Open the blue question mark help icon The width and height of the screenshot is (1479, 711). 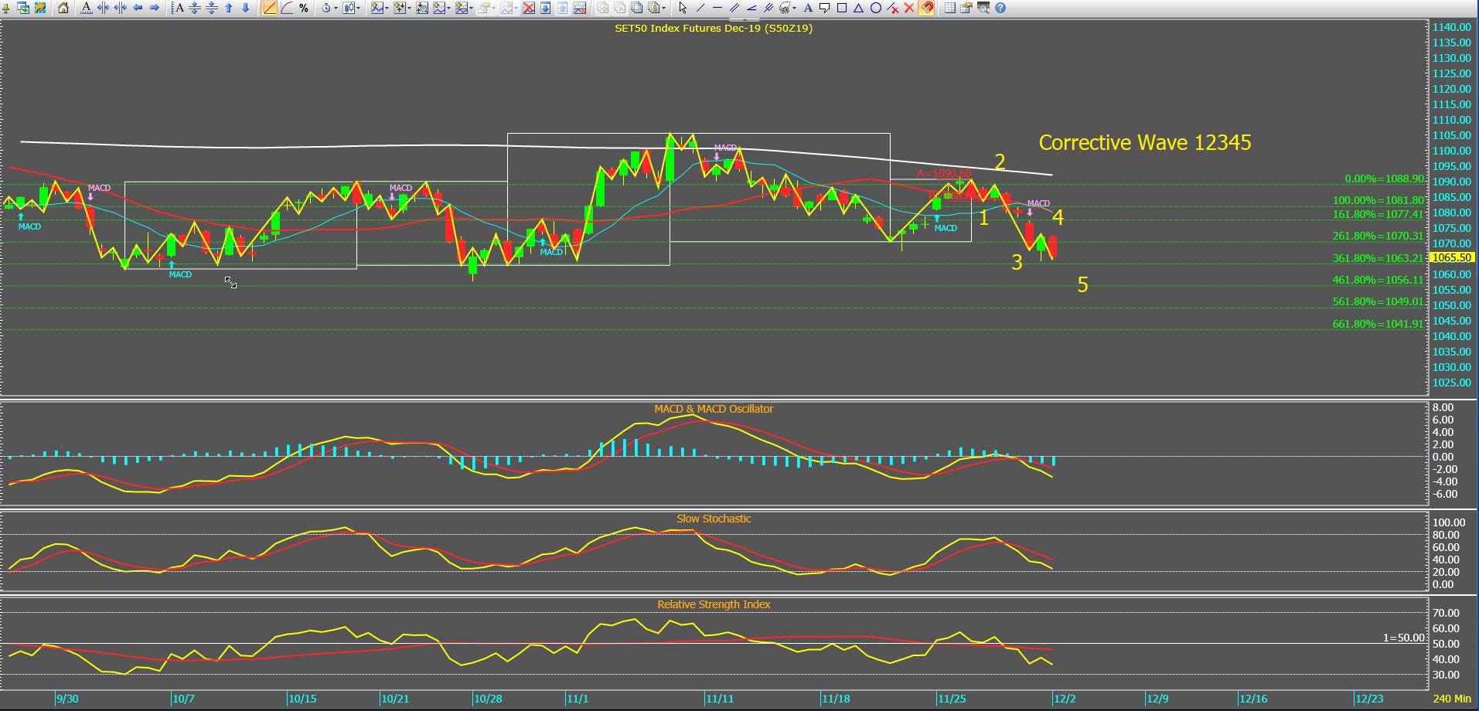point(1000,8)
